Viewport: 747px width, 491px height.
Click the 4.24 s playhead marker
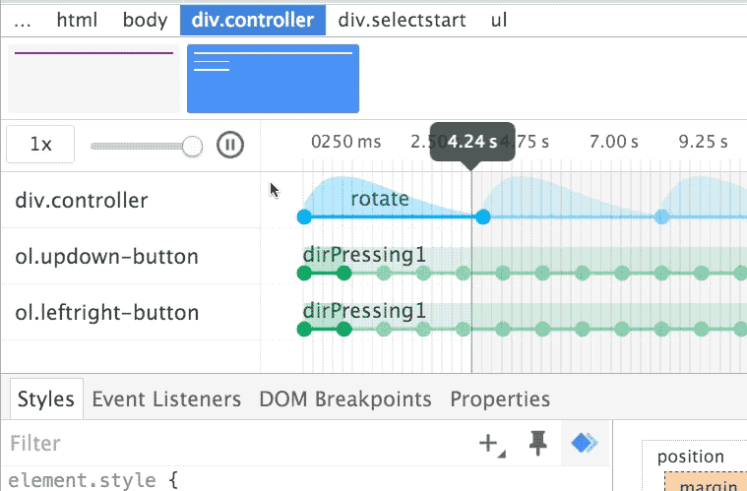pyautogui.click(x=472, y=141)
